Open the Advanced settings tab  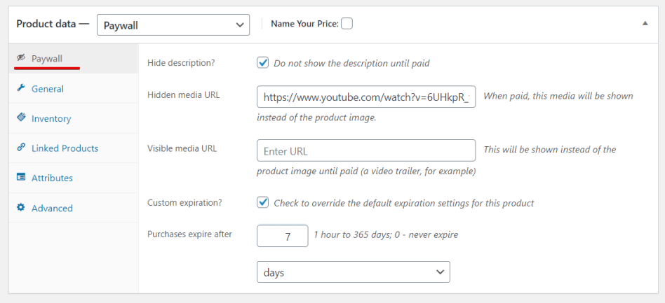(x=52, y=209)
